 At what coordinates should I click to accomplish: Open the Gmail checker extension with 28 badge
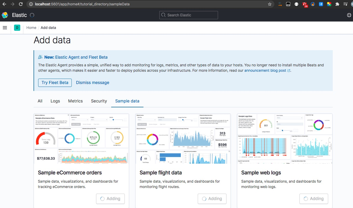305,4
